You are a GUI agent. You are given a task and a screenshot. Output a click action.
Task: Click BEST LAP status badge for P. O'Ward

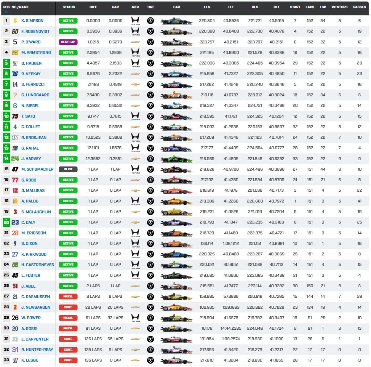point(68,42)
